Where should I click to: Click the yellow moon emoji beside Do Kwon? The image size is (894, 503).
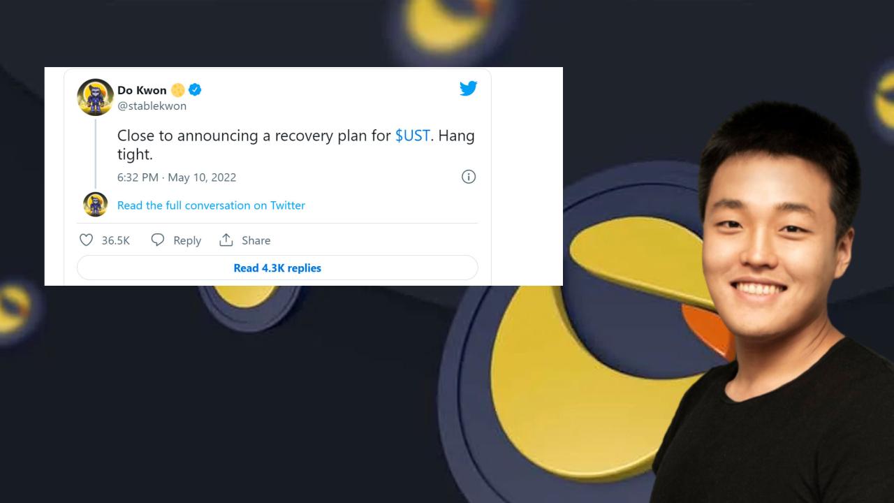[x=178, y=90]
